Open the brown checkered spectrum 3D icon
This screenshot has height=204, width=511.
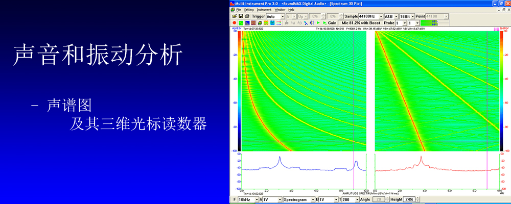pos(253,23)
